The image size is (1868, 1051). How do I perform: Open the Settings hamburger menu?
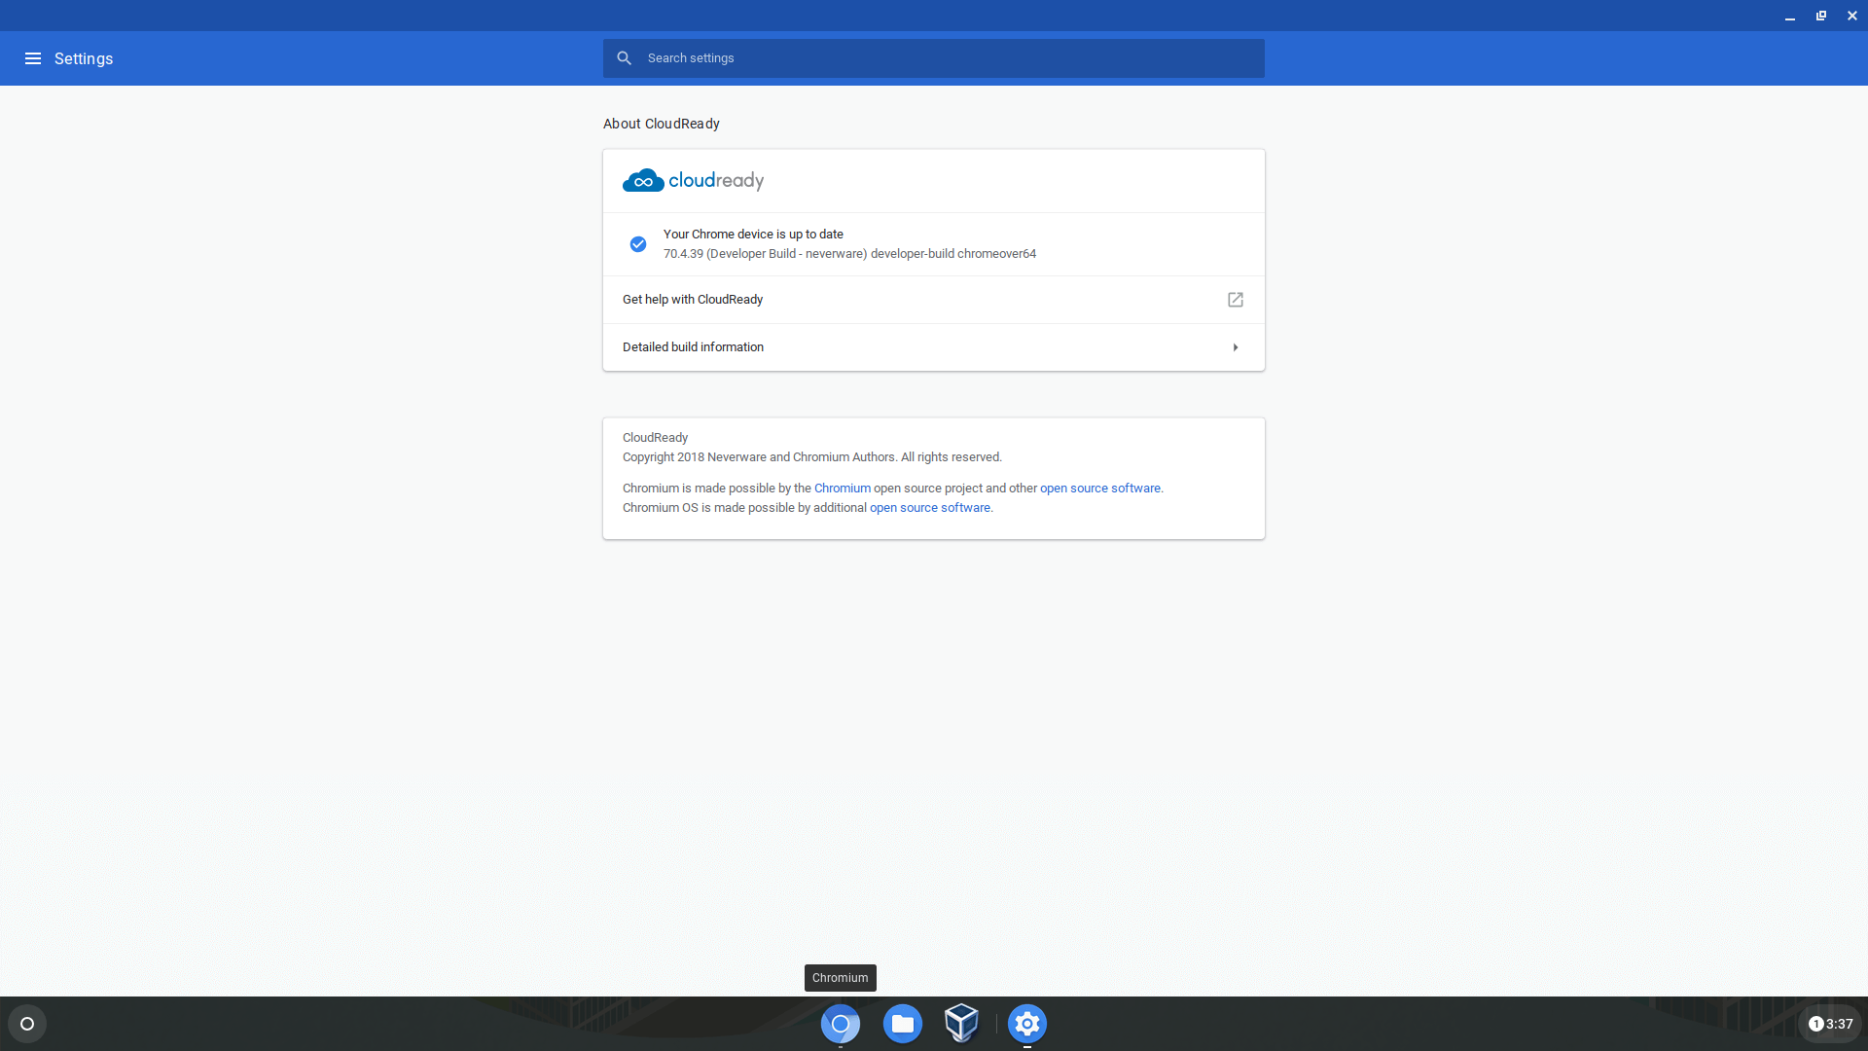[33, 58]
